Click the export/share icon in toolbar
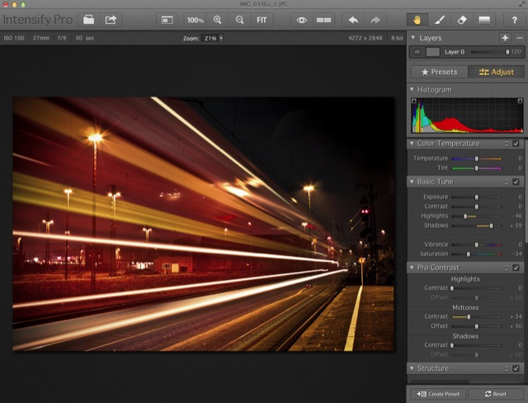Image resolution: width=528 pixels, height=403 pixels. click(111, 19)
